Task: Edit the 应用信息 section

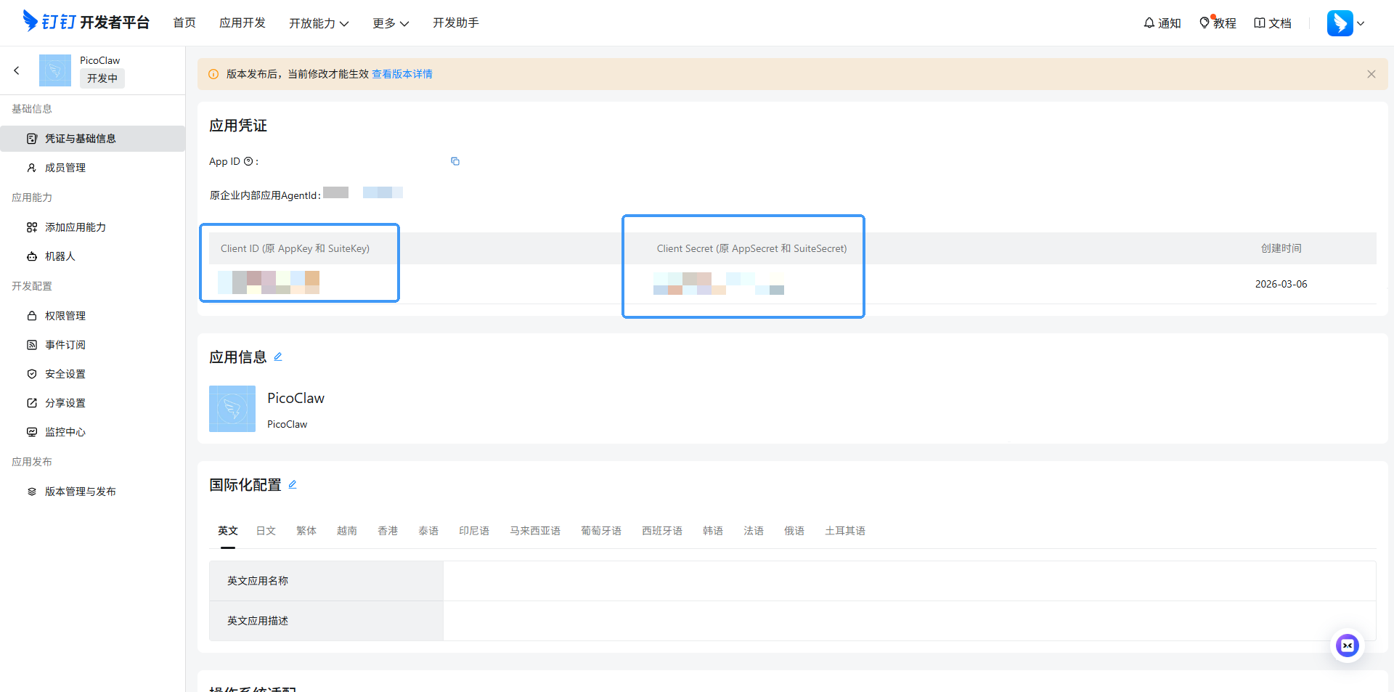Action: point(278,357)
